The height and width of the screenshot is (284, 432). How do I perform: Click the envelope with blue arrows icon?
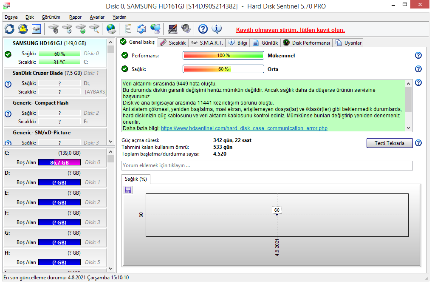[x=141, y=28]
